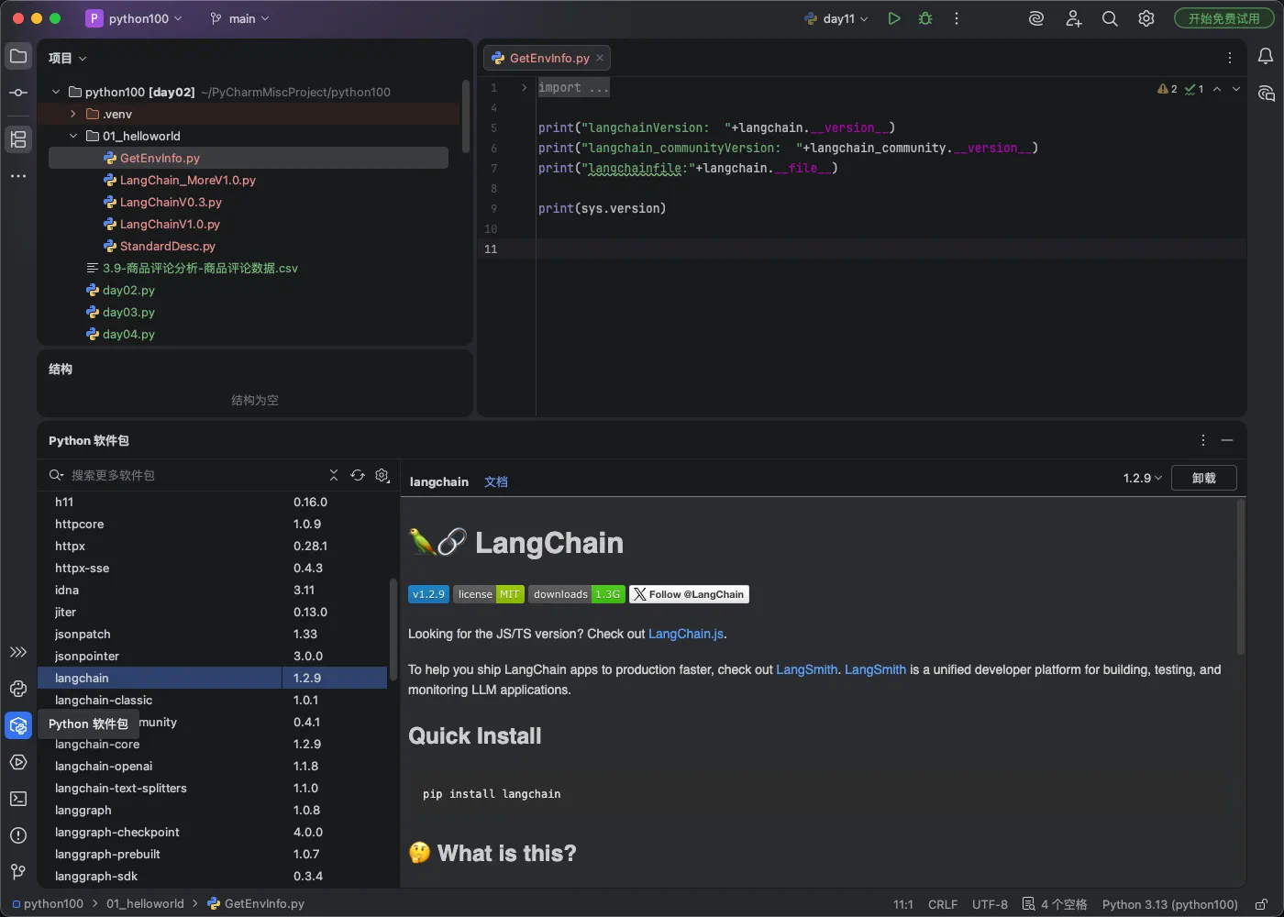Go to next highlighted problem arrow
Screen dimensions: 1284x917
tap(1236, 89)
